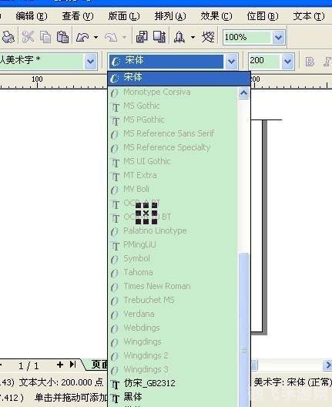The image size is (332, 407).
Task: Go to last page button
Action: click(x=73, y=365)
